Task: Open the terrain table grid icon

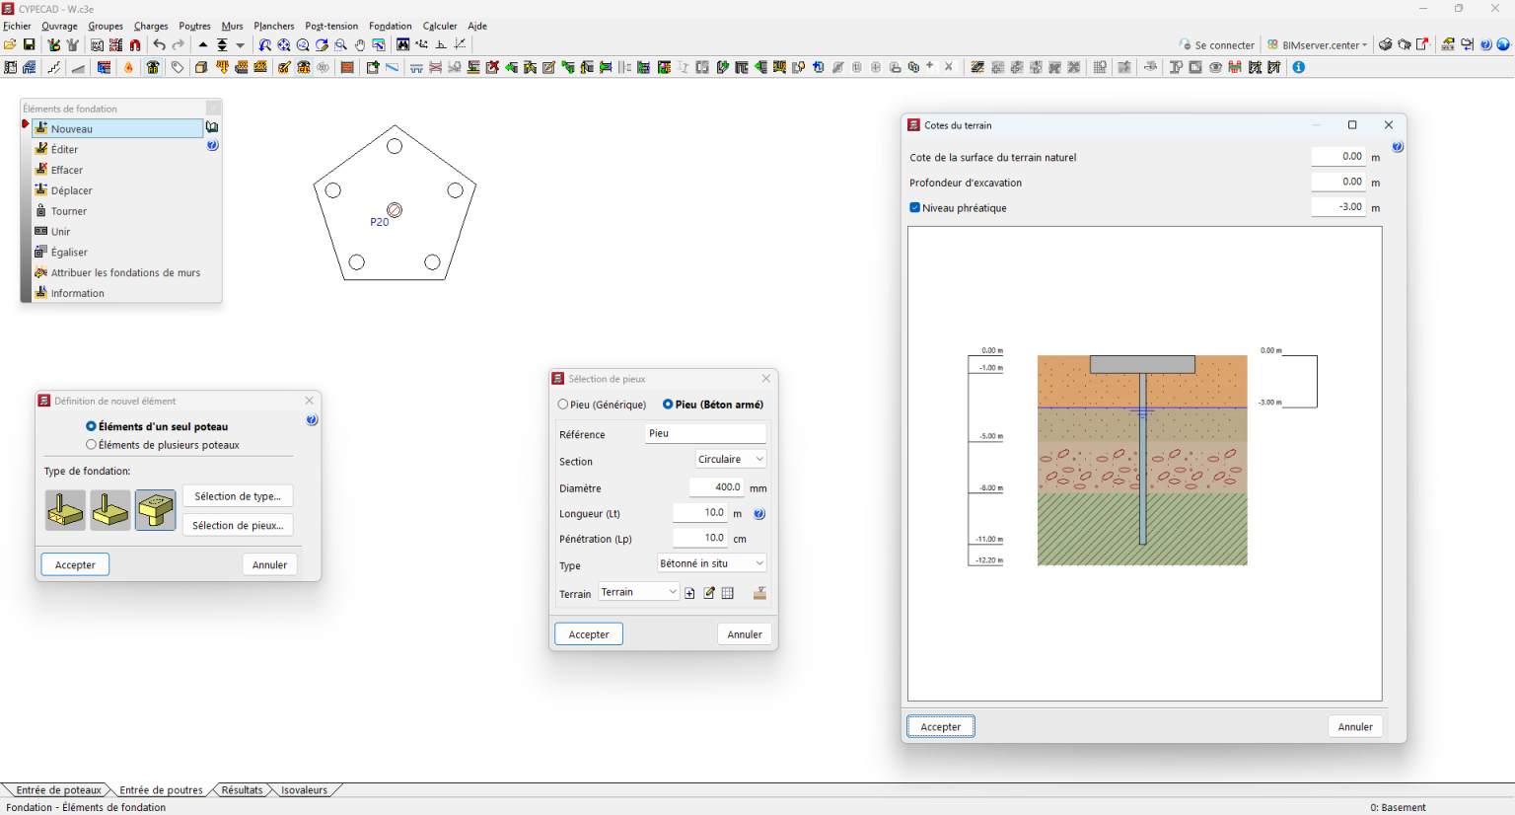Action: pos(728,593)
